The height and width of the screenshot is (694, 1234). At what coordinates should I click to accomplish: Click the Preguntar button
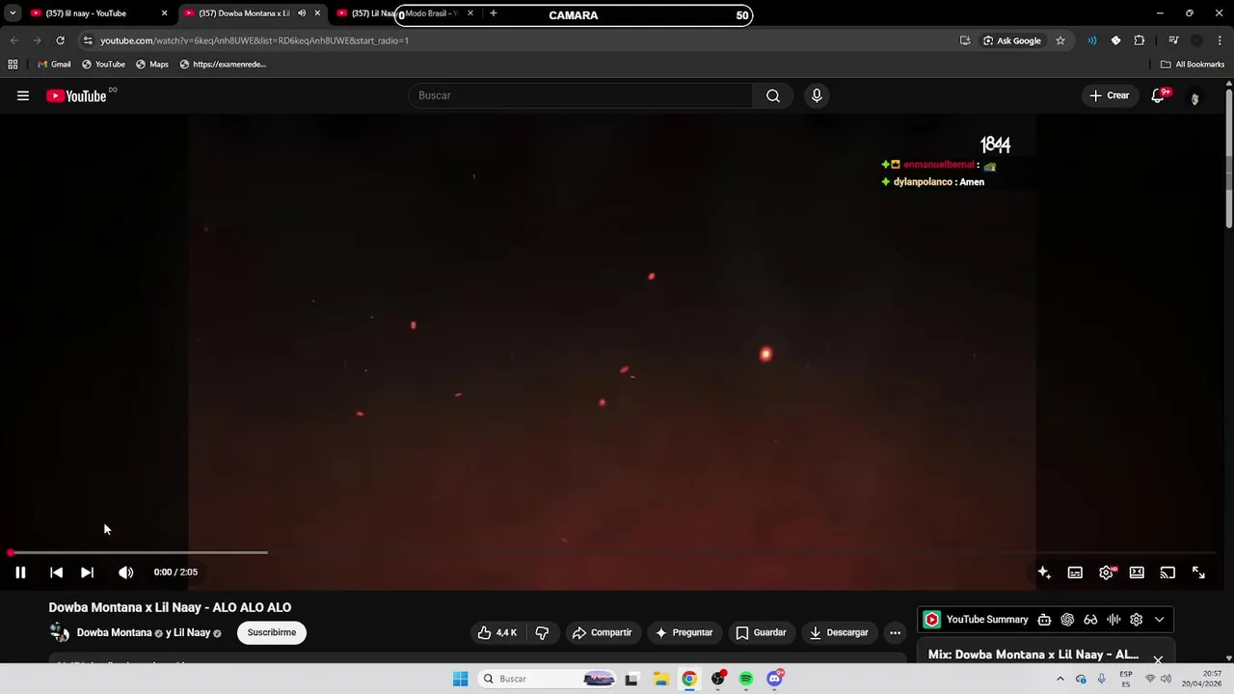(x=684, y=632)
